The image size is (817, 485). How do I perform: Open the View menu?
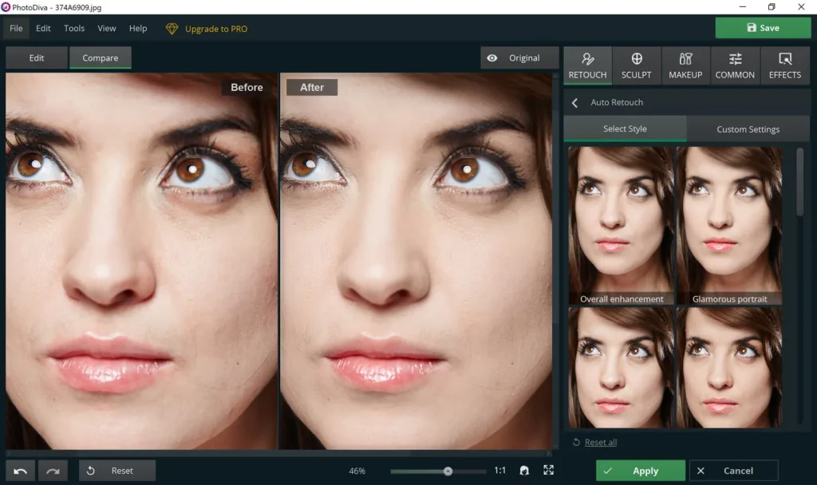(x=107, y=28)
